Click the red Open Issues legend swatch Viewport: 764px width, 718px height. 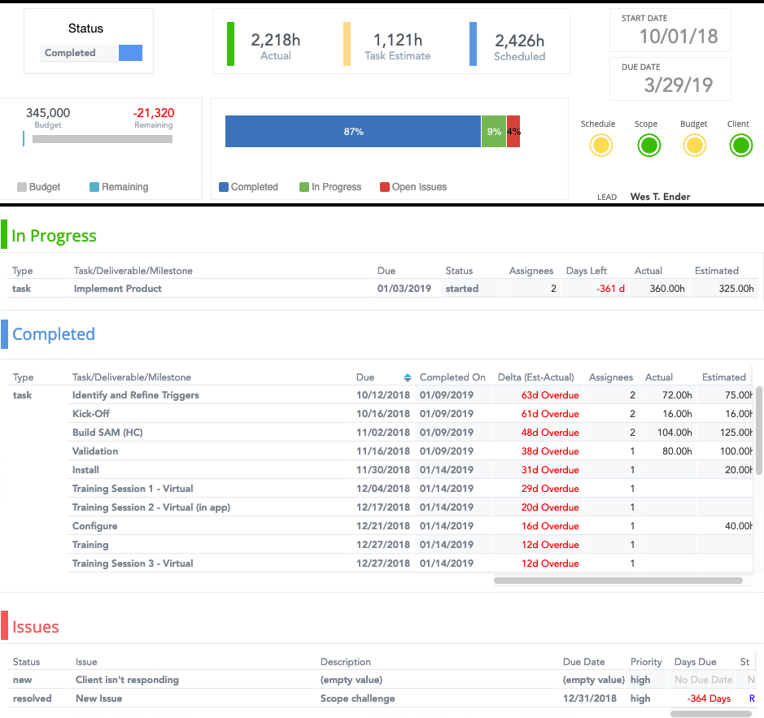(x=382, y=186)
